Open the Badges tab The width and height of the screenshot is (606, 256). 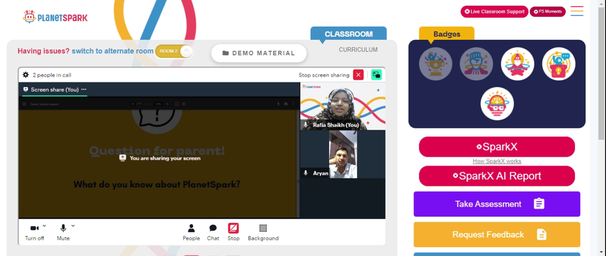point(447,34)
